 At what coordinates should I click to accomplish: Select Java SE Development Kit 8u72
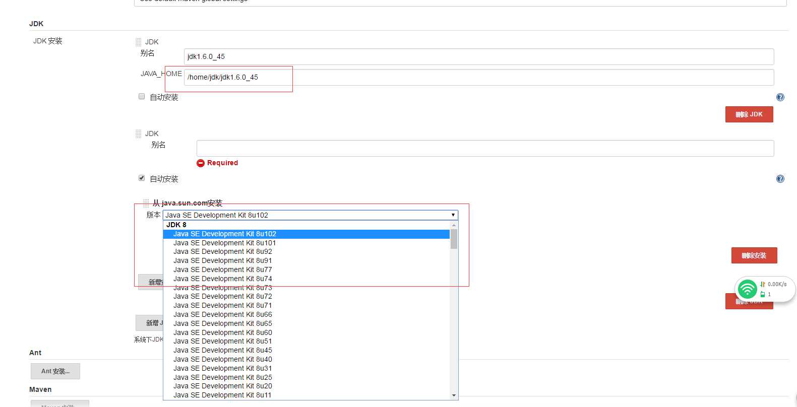[x=306, y=296]
